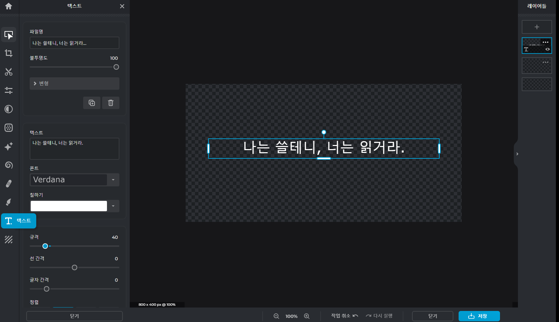
Task: Zoom out of the canvas
Action: [276, 316]
